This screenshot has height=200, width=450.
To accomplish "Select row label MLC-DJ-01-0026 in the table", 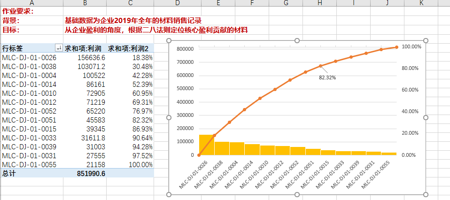I will pyautogui.click(x=29, y=57).
